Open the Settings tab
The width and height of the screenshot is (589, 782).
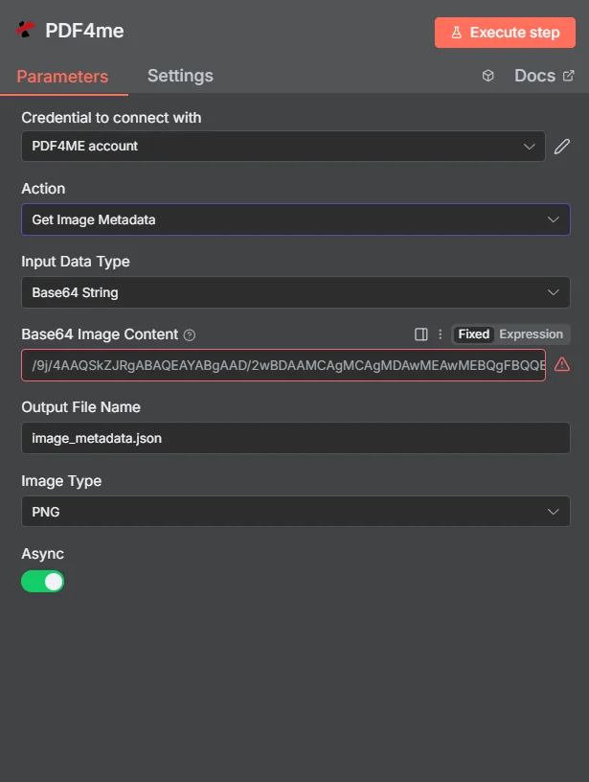point(180,76)
